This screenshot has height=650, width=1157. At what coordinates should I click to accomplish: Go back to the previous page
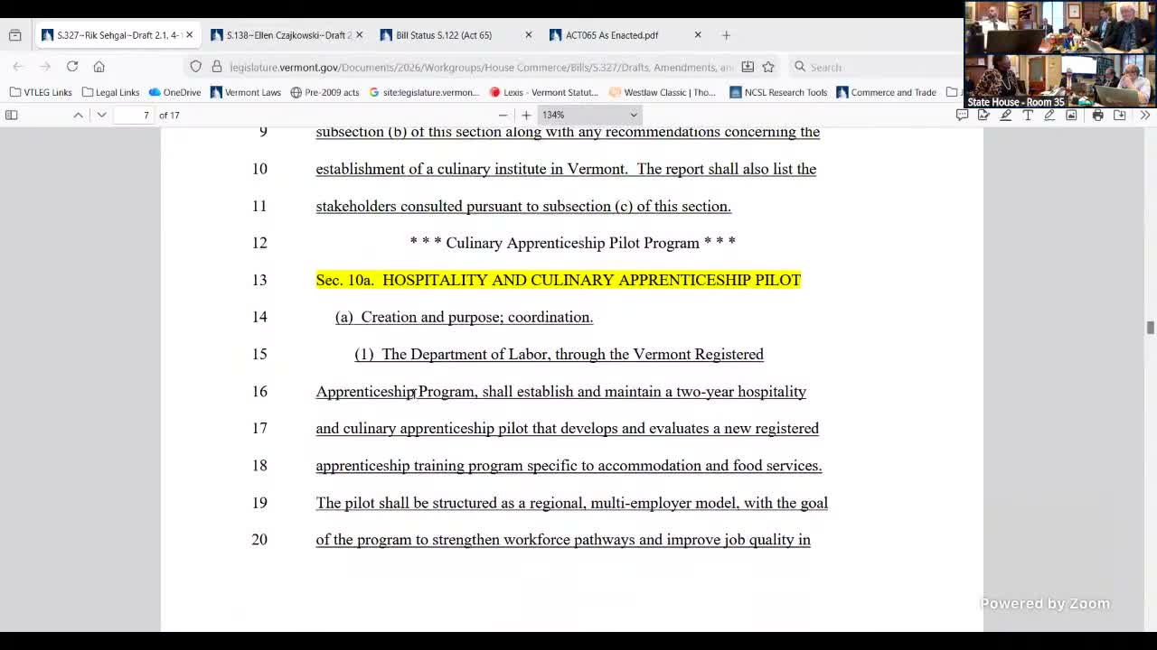(18, 67)
